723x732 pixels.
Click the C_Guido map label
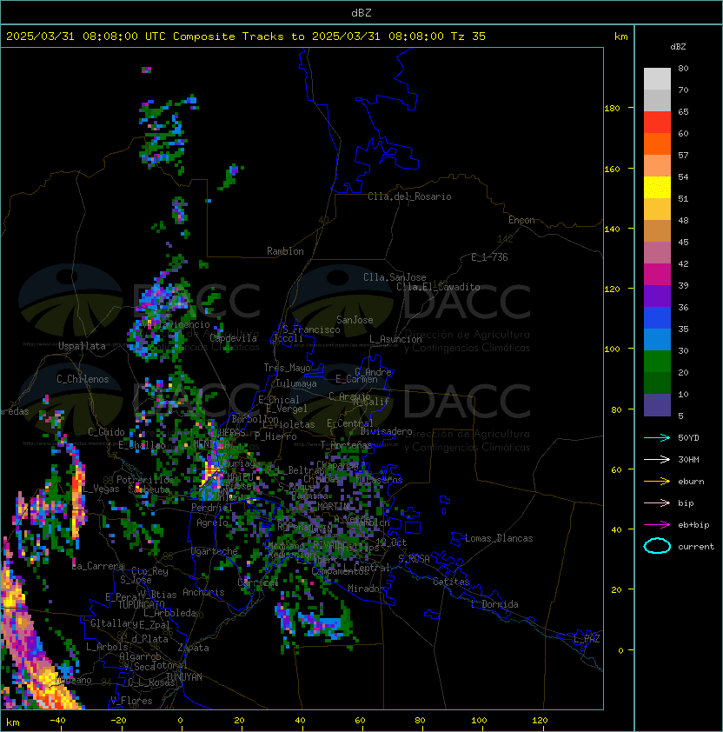[x=106, y=432]
